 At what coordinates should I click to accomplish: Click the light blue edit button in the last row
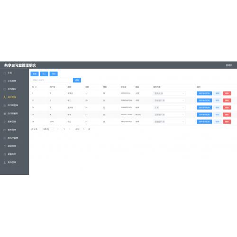[x=217, y=121]
